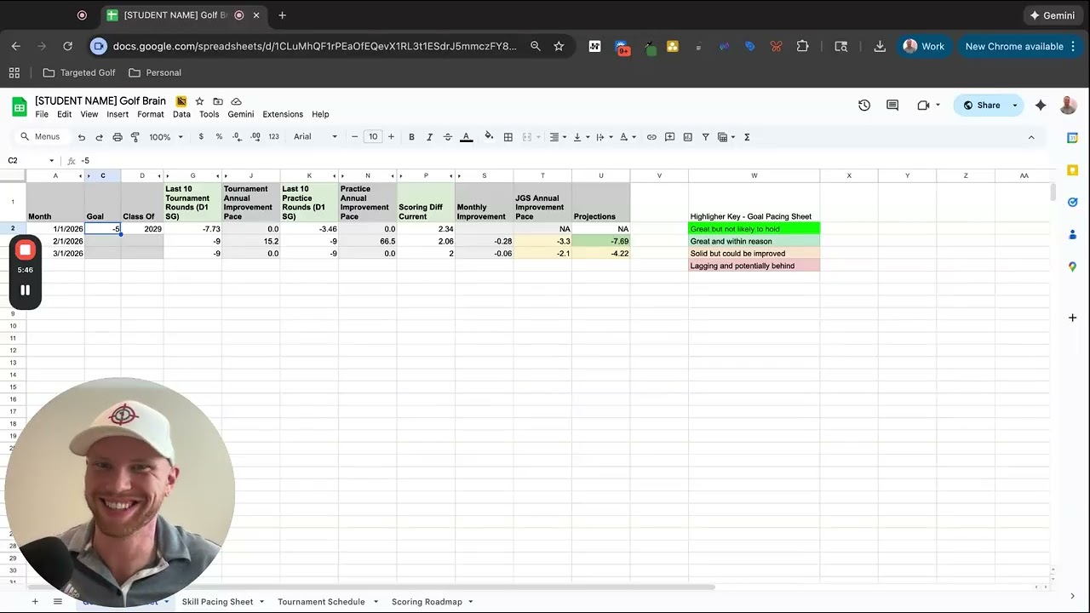Viewport: 1090px width, 613px height.
Task: Switch to the Skill Pacing Sheet tab
Action: tap(218, 602)
